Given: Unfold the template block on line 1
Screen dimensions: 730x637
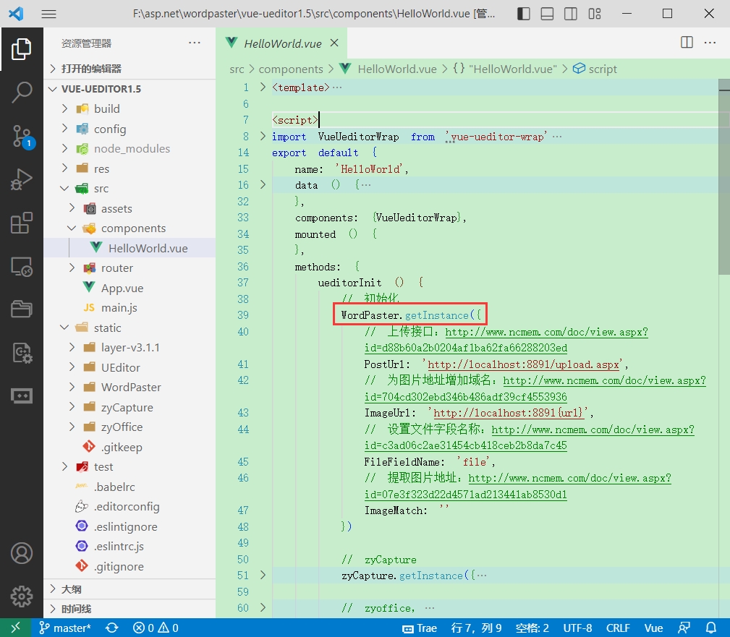Looking at the screenshot, I should pyautogui.click(x=263, y=87).
